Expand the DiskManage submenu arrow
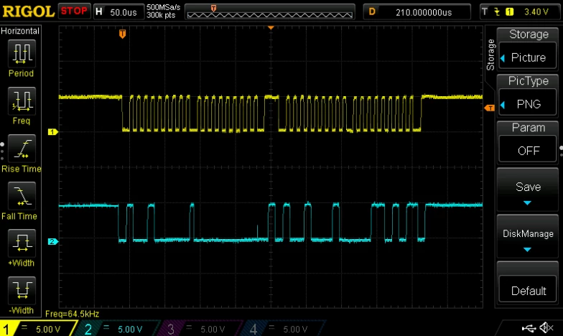This screenshot has height=336, width=563. [x=527, y=250]
